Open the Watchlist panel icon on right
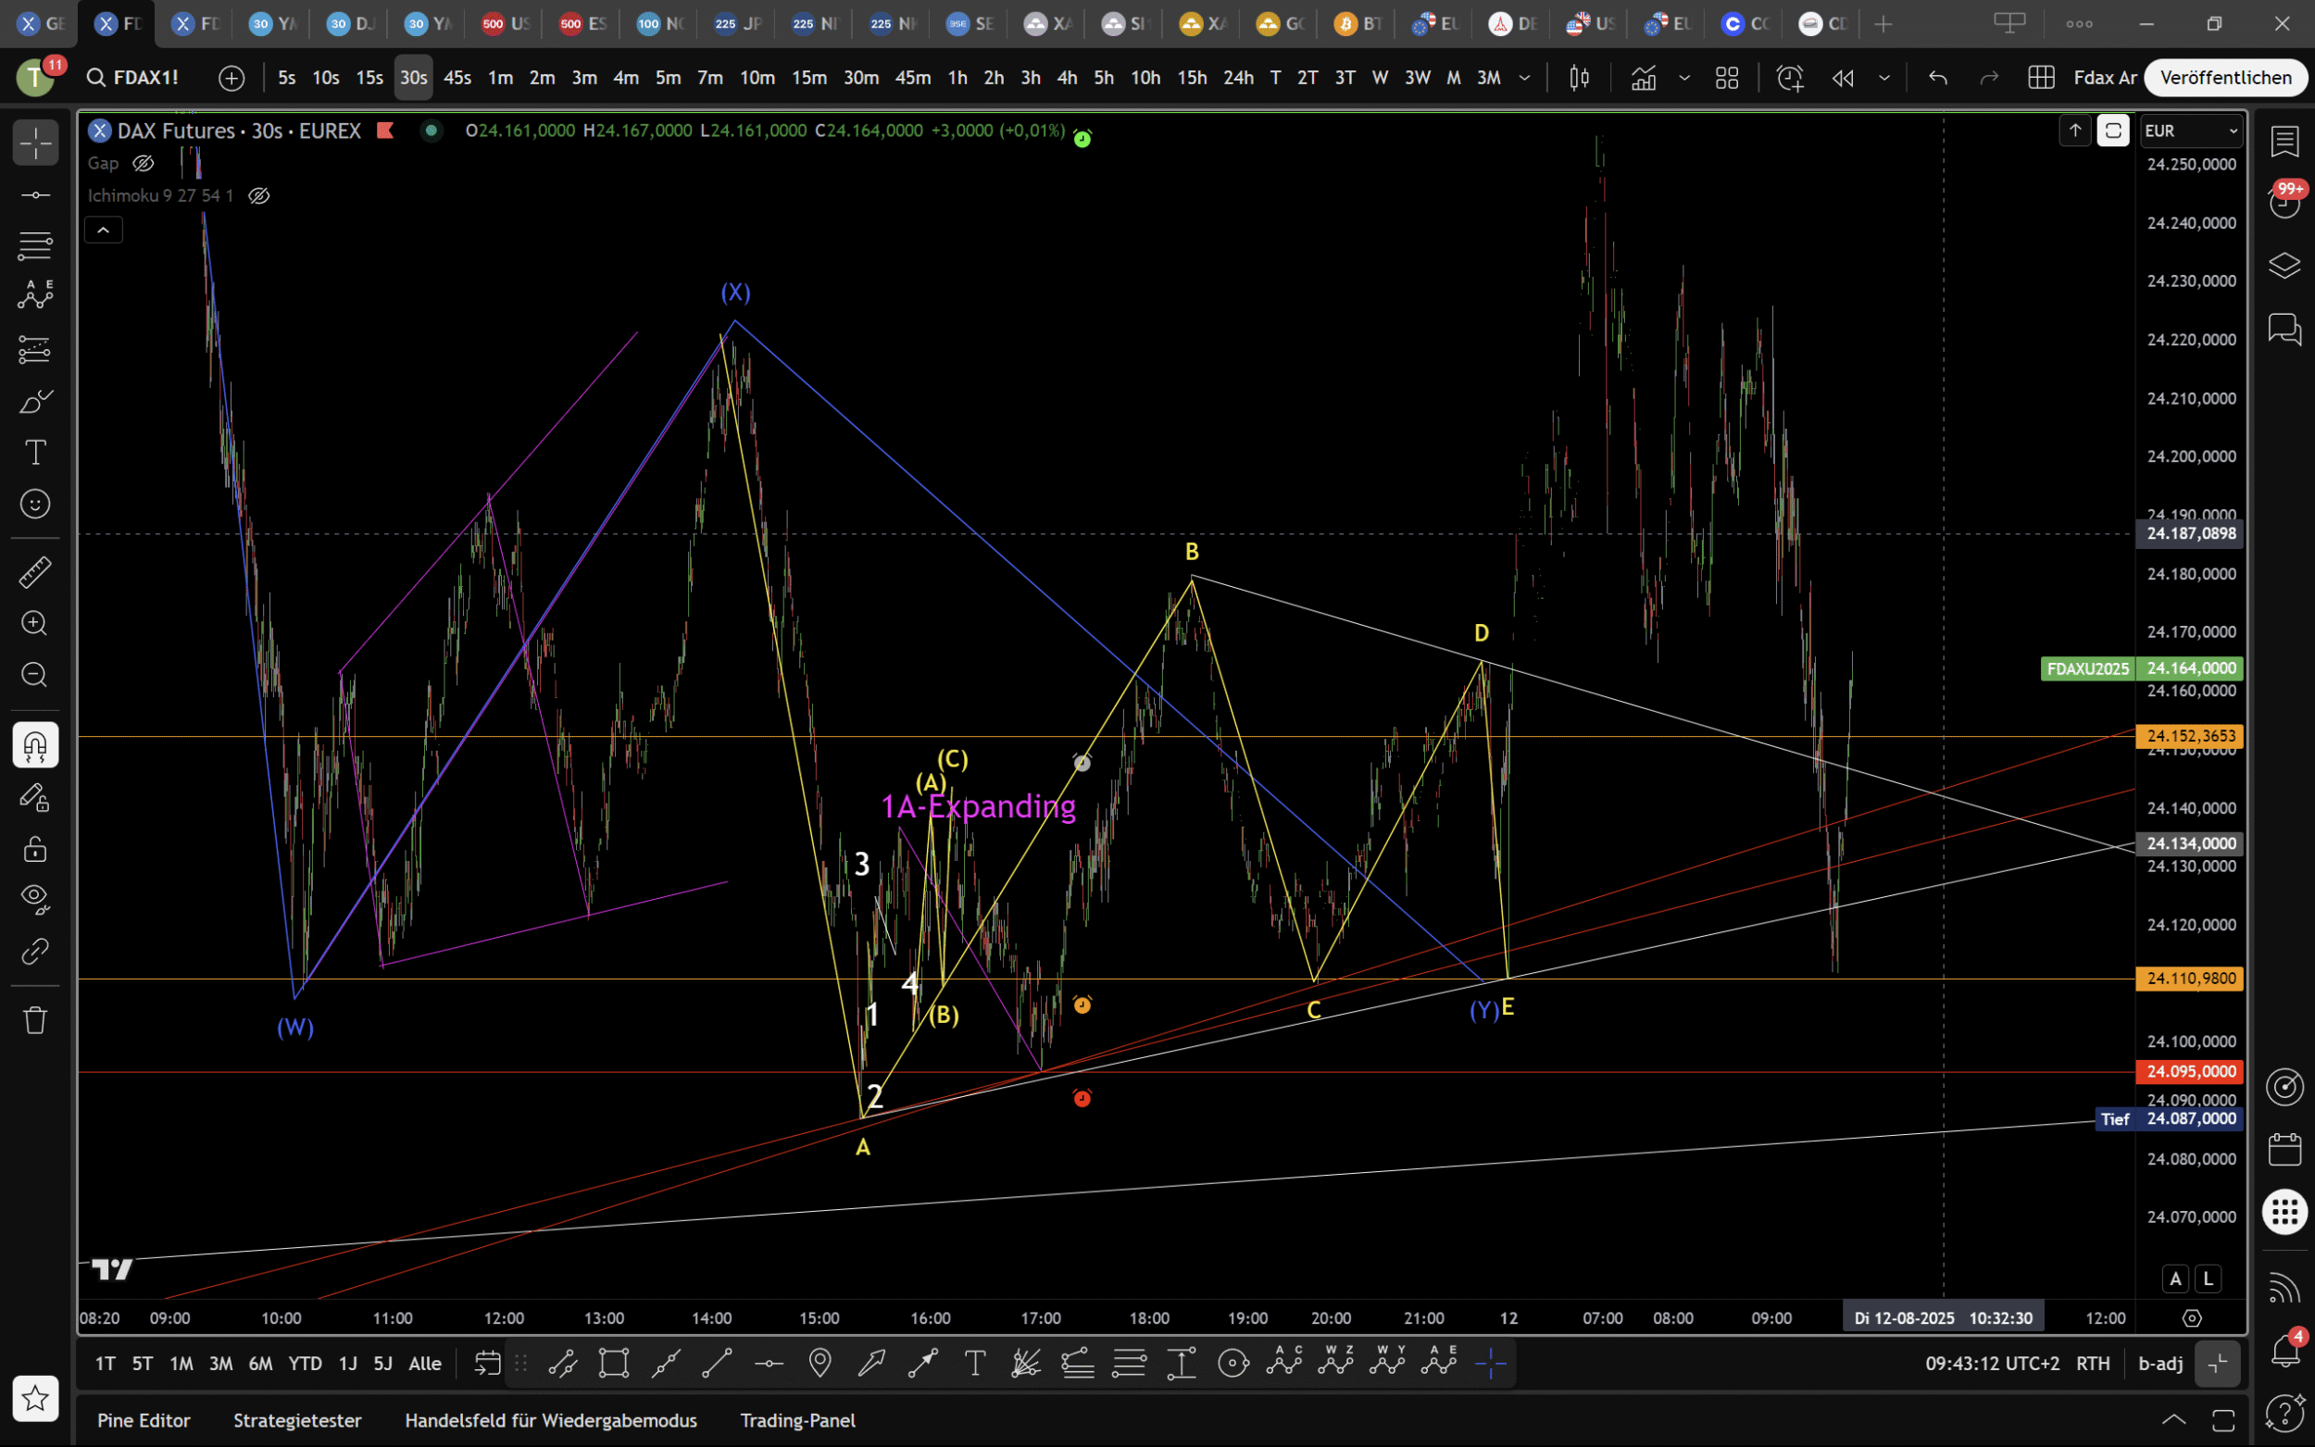 [x=2284, y=142]
